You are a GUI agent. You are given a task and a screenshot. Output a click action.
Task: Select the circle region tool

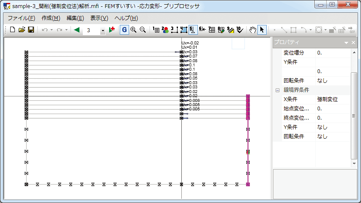[319, 30]
